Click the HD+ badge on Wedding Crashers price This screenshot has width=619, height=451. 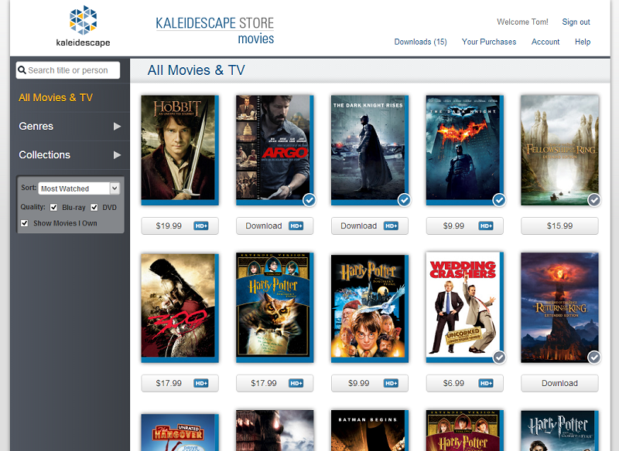pyautogui.click(x=486, y=383)
